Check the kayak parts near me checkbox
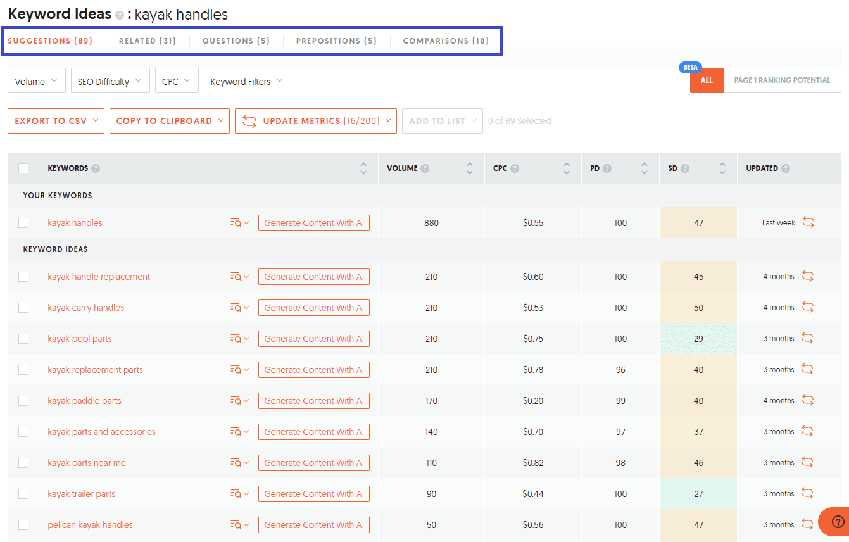Viewport: 849px width, 542px height. pos(23,463)
